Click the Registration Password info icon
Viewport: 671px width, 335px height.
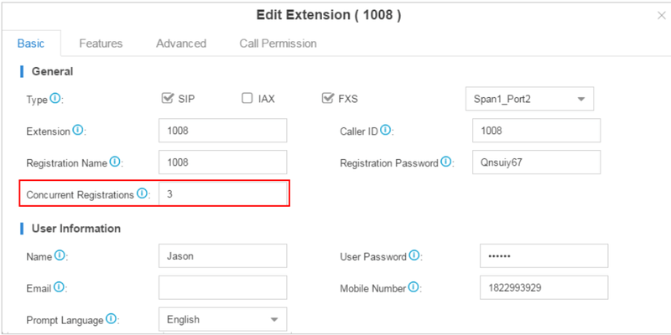(x=446, y=161)
